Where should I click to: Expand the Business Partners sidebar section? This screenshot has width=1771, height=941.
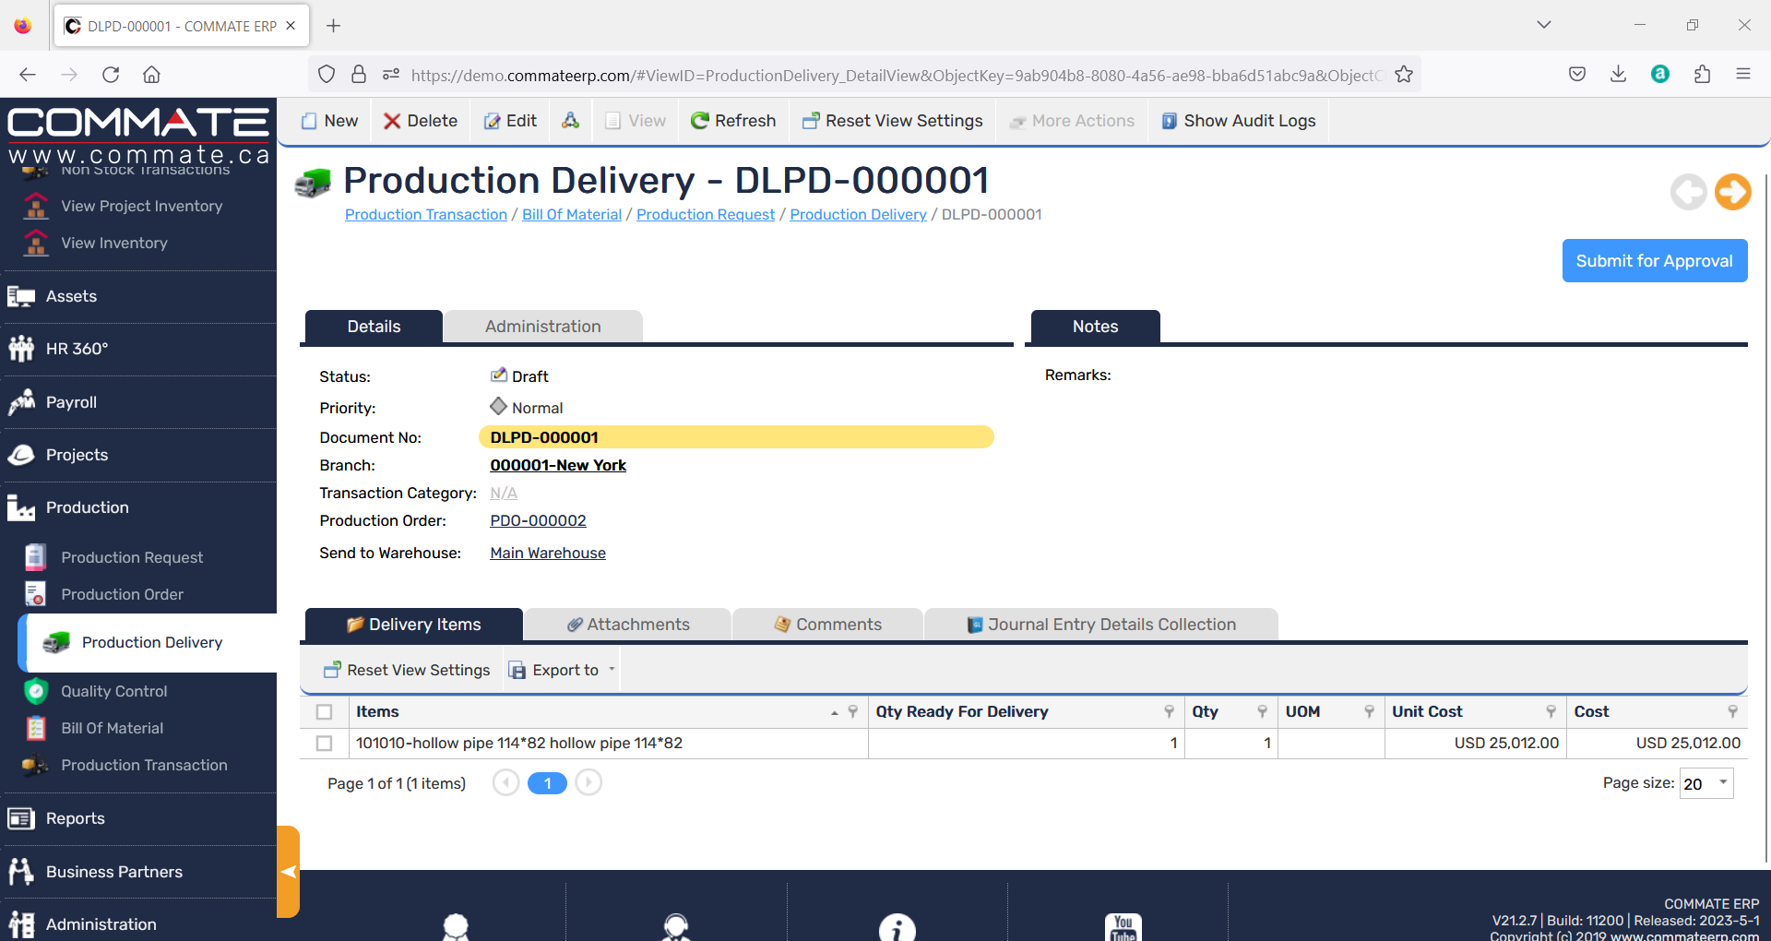[113, 872]
